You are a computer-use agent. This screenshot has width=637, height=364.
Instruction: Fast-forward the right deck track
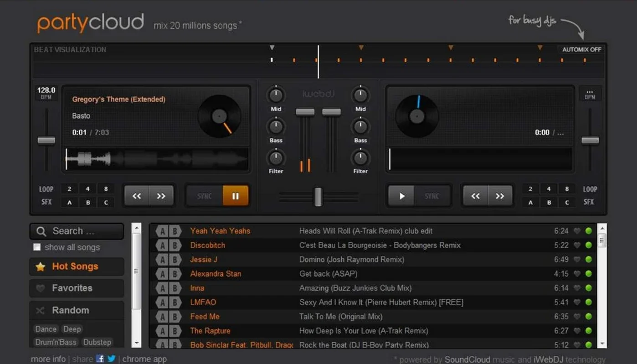click(500, 196)
